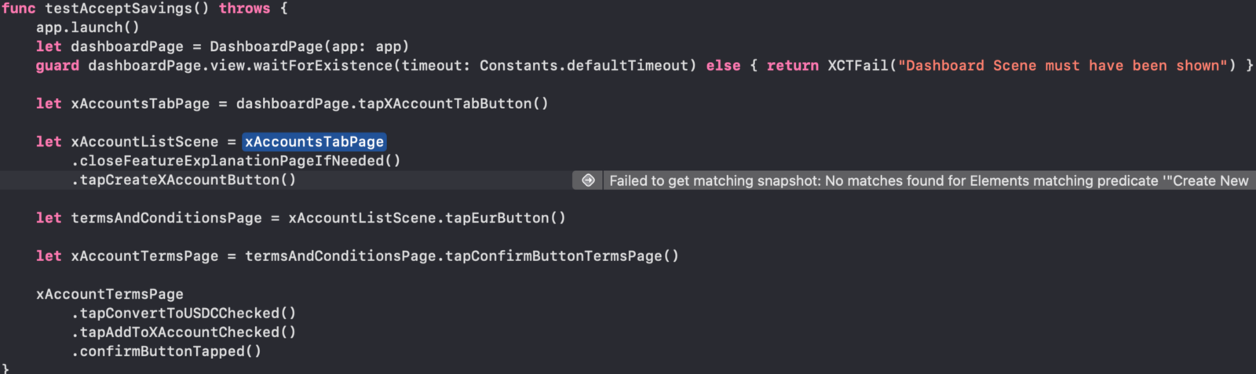Click the tapXAccountTabButton() method call
Screen dimensions: 1256x374
453,103
